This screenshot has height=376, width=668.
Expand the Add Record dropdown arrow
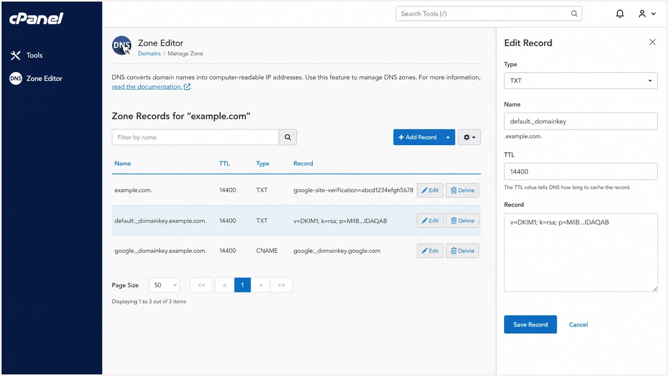[x=448, y=137]
